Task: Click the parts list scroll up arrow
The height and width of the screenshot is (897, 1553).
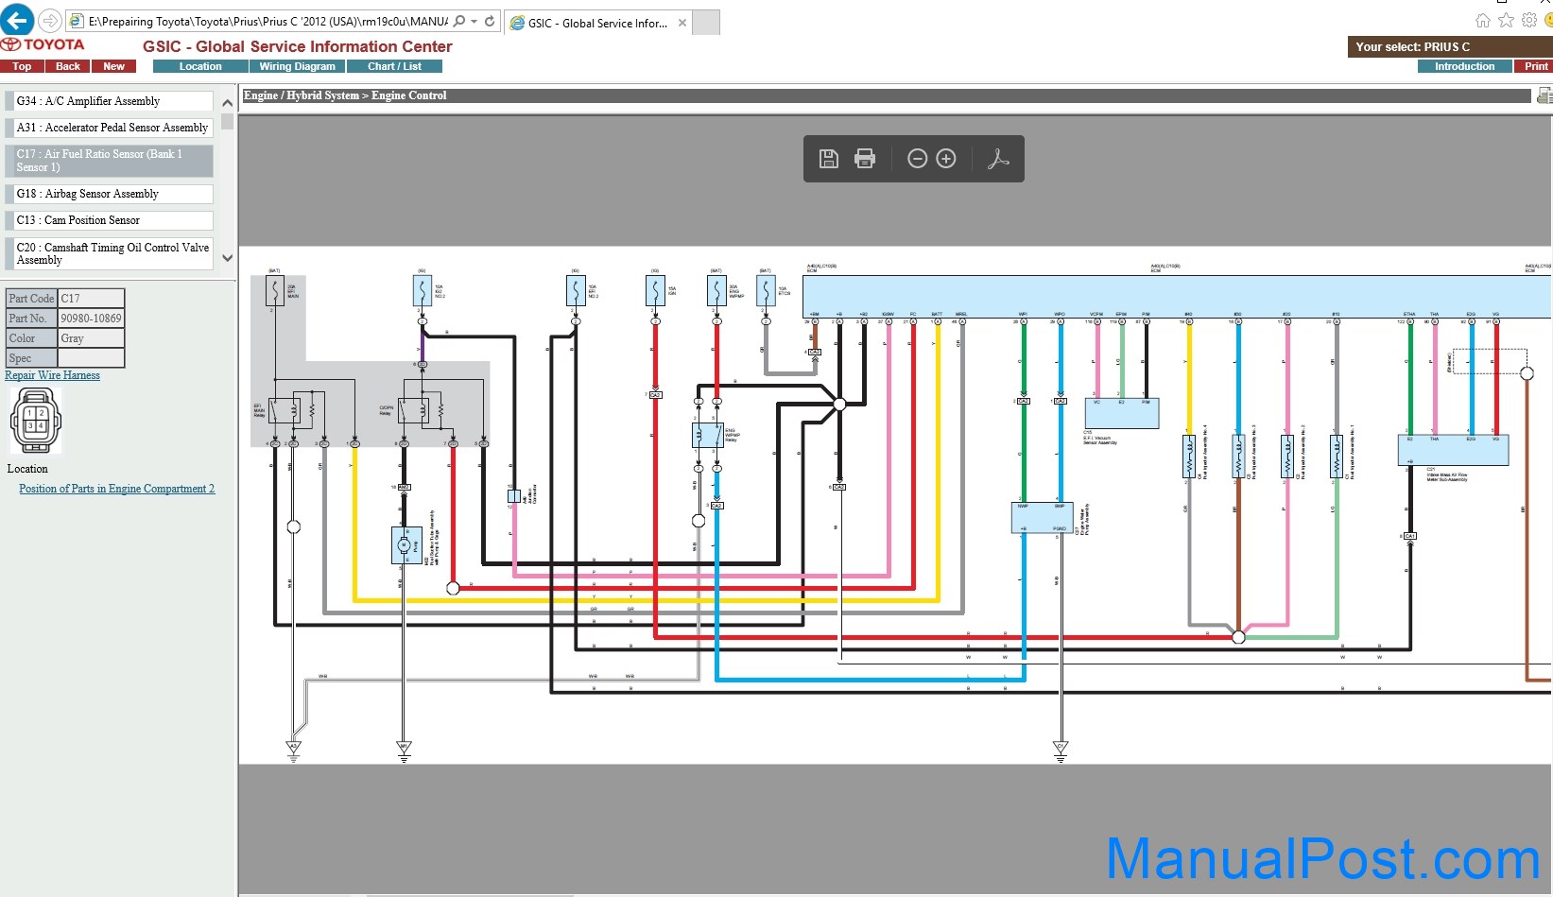Action: (x=227, y=102)
